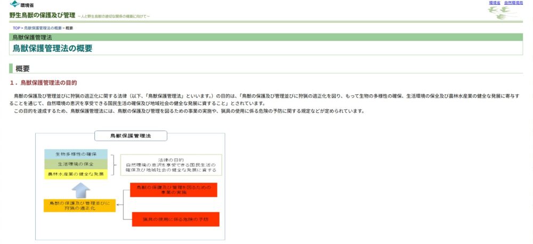The height and width of the screenshot is (244, 533).
Task: Click the 法律の目的 description box
Action: point(171,165)
